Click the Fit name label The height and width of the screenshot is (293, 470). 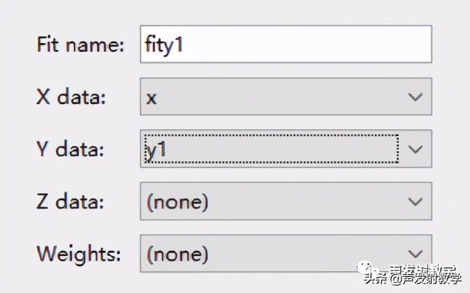click(x=81, y=45)
